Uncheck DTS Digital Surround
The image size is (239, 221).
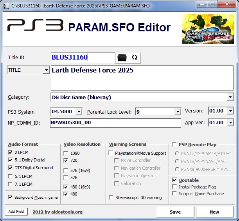(x=10, y=168)
